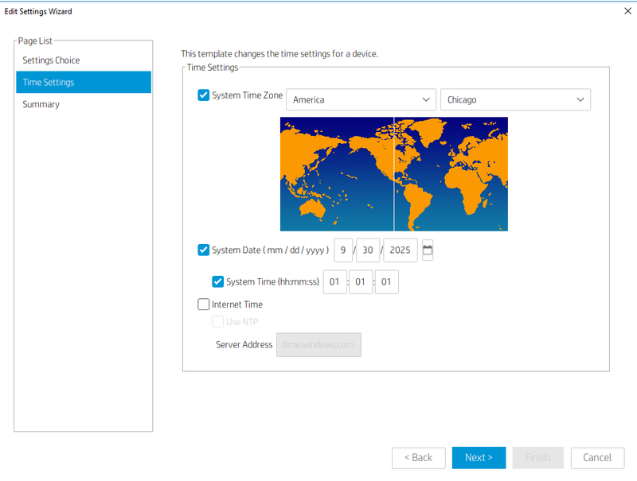Click the day field showing 30
The image size is (637, 481).
(x=366, y=250)
